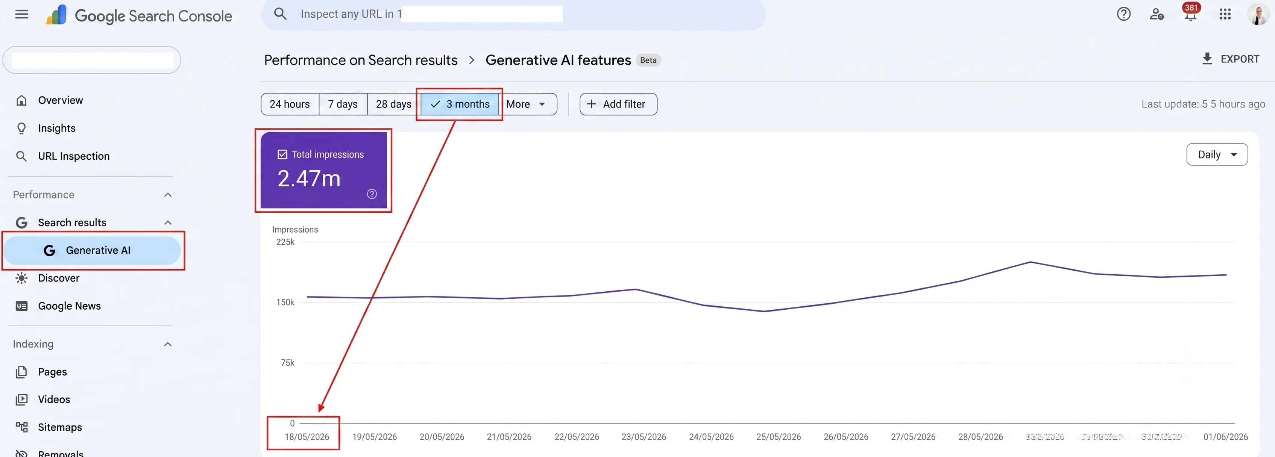Screen dimensions: 1275x457
Task: Go to Performance on Search results breadcrumb
Action: pyautogui.click(x=361, y=61)
